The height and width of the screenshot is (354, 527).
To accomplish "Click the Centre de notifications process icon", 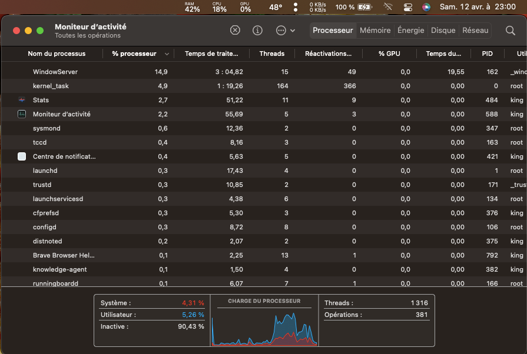I will pyautogui.click(x=22, y=156).
